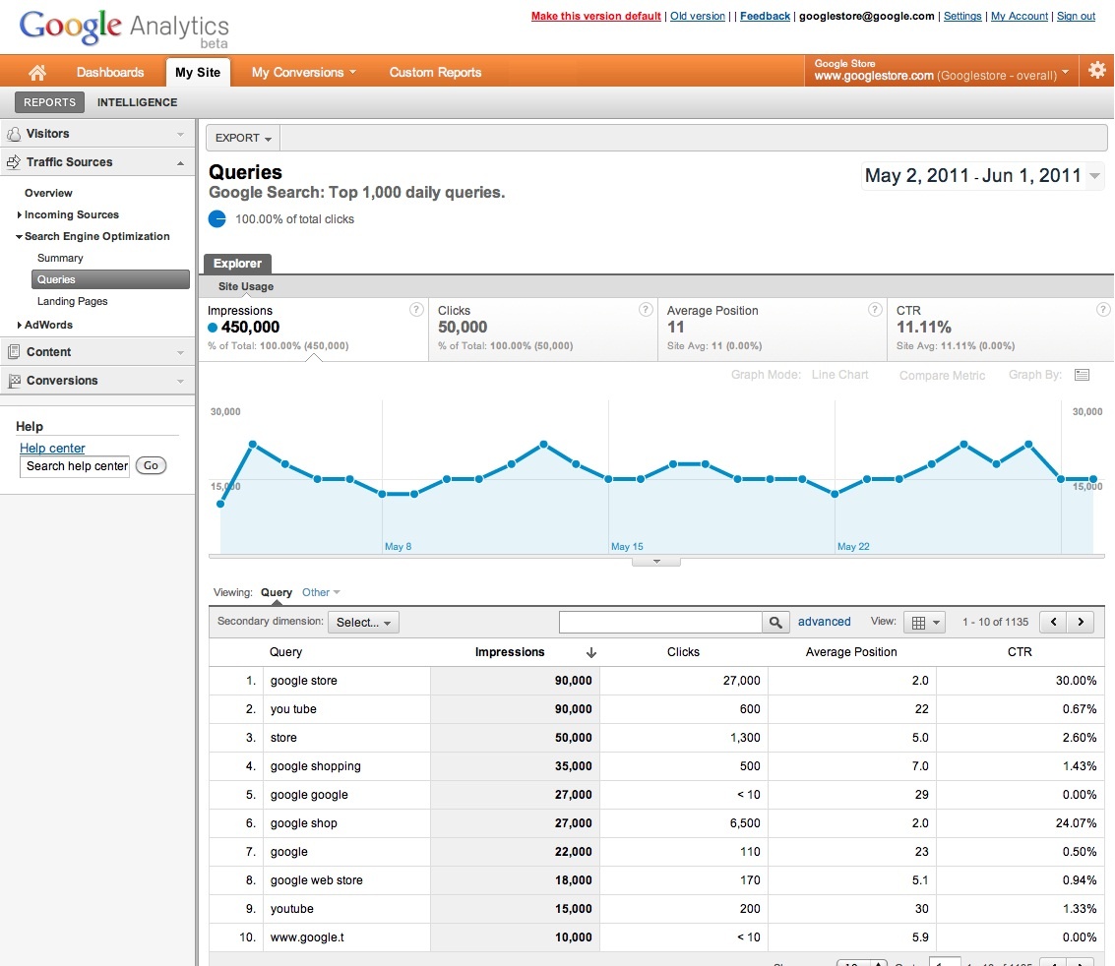Click the blue total clicks pie icon
The height and width of the screenshot is (966, 1115).
coord(217,219)
